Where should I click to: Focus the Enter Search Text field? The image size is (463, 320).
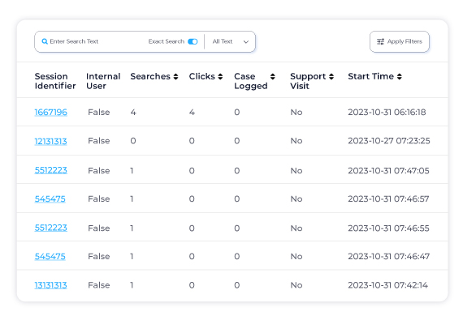94,41
